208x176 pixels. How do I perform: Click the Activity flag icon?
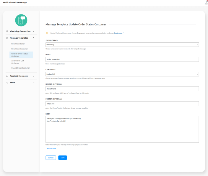207,1
